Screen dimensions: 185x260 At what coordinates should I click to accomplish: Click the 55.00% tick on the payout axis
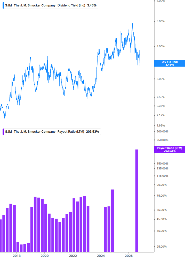tap(162, 210)
